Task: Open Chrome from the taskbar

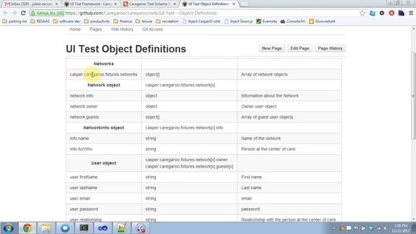Action: [27, 228]
